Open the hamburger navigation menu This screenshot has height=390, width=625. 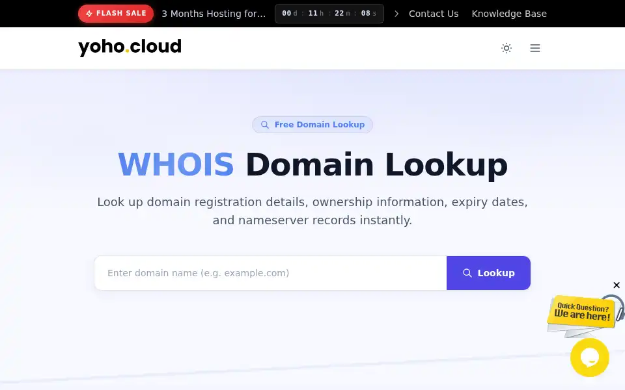tap(535, 48)
